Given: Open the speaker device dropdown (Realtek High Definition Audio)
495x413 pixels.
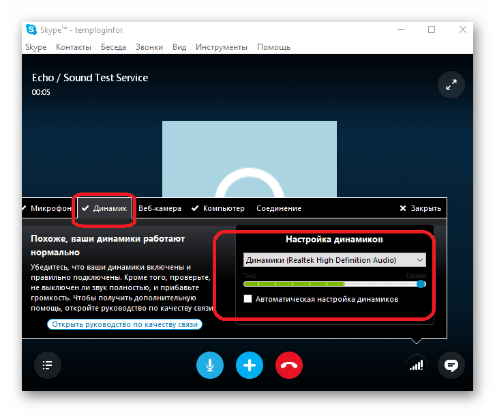Looking at the screenshot, I should [335, 260].
